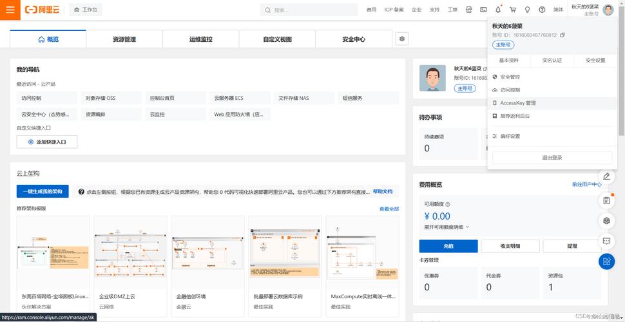Open 东莞百塔网络 template thumbnail
The image size is (625, 322).
pyautogui.click(x=53, y=252)
